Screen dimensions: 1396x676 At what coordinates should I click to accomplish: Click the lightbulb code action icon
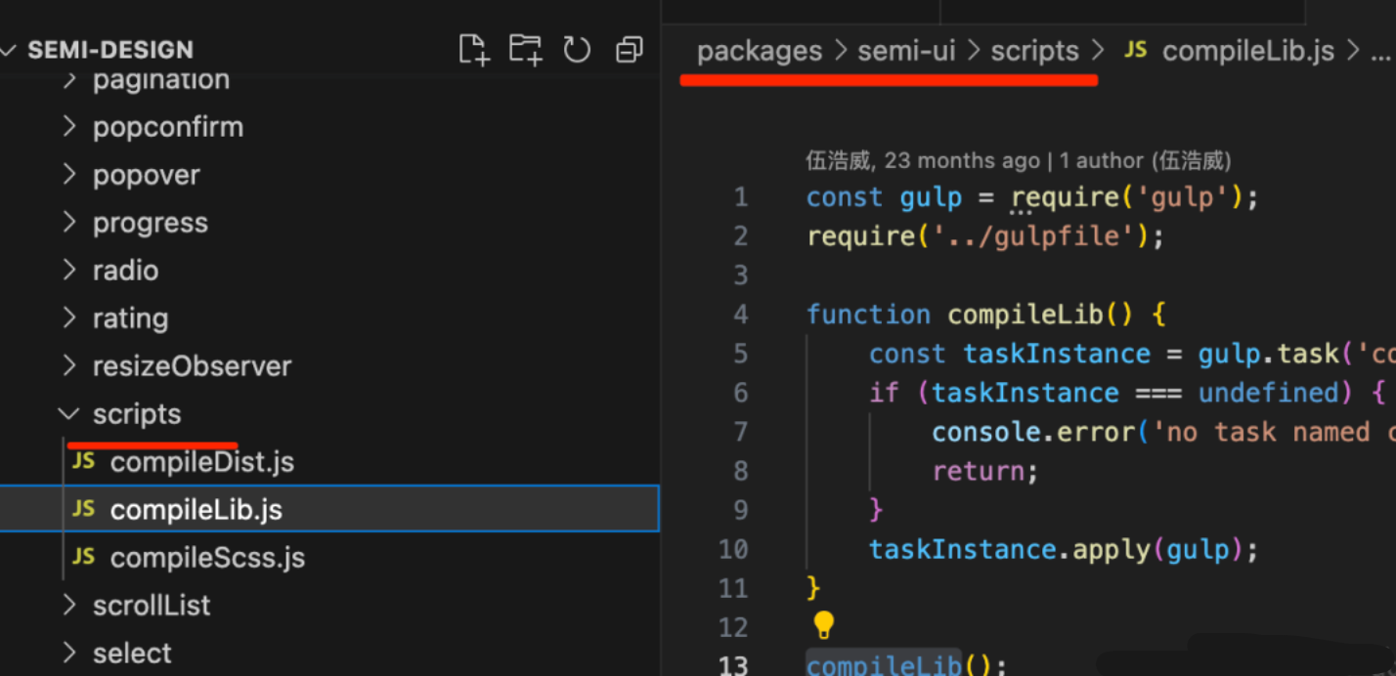824,624
